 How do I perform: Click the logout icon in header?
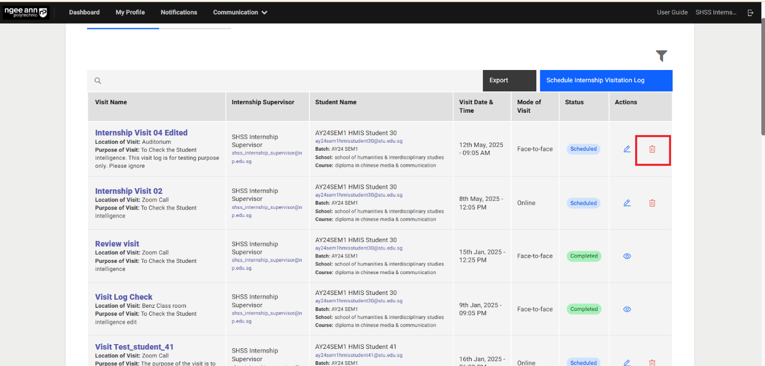click(x=751, y=12)
